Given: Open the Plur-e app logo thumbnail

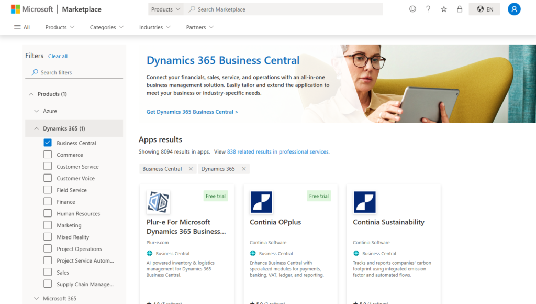Looking at the screenshot, I should coord(158,202).
